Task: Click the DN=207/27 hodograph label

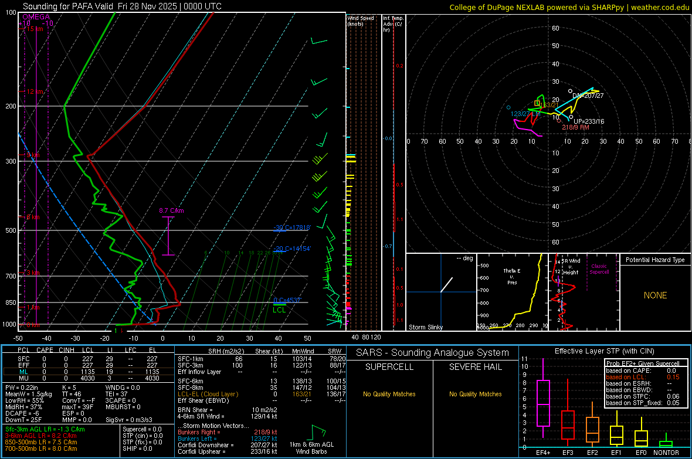Action: click(x=588, y=96)
